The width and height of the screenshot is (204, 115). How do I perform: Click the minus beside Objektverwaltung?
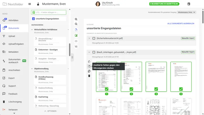[x=68, y=68]
